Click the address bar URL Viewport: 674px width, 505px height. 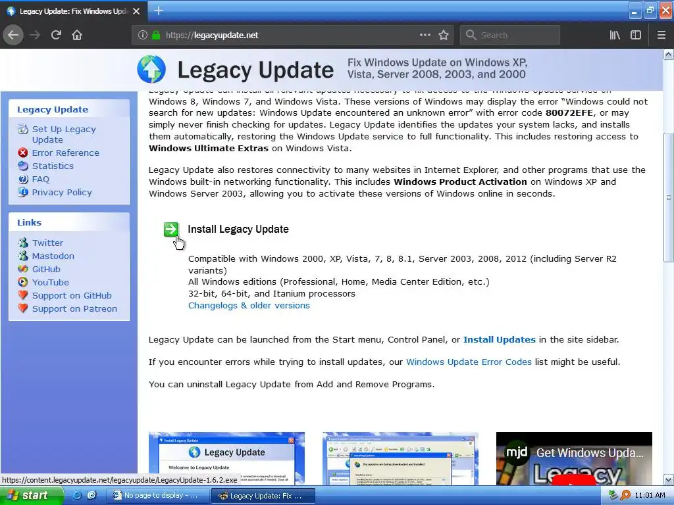[x=211, y=36]
